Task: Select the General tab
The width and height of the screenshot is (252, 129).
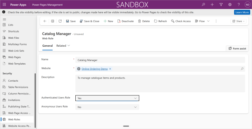Action: pyautogui.click(x=47, y=46)
